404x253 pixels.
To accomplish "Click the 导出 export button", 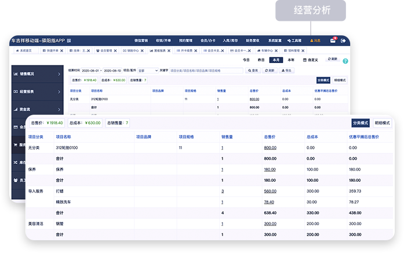I will [x=287, y=70].
